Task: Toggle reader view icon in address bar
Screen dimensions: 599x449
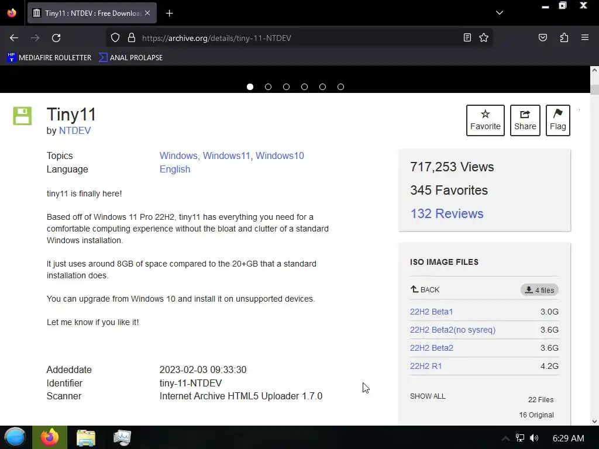Action: (467, 37)
